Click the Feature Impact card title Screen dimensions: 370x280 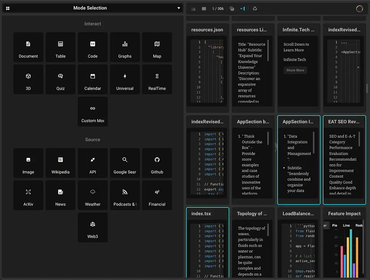click(x=344, y=213)
